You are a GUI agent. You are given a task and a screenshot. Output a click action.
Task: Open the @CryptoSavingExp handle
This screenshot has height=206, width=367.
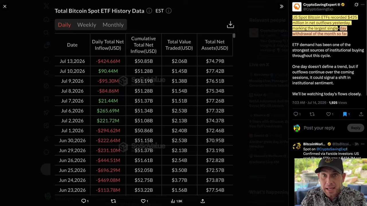(x=318, y=9)
